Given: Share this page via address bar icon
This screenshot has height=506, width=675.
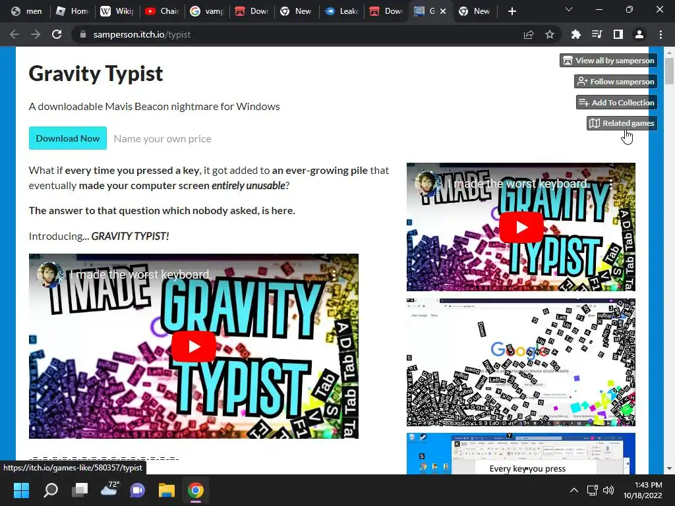Looking at the screenshot, I should pyautogui.click(x=529, y=34).
